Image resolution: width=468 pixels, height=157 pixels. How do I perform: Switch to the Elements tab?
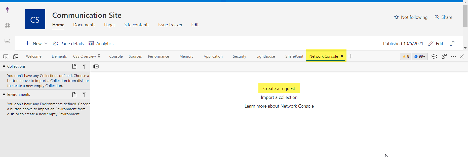pos(59,56)
